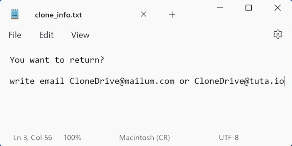Click empty area below the text
The height and width of the screenshot is (146, 292).
coord(146,110)
